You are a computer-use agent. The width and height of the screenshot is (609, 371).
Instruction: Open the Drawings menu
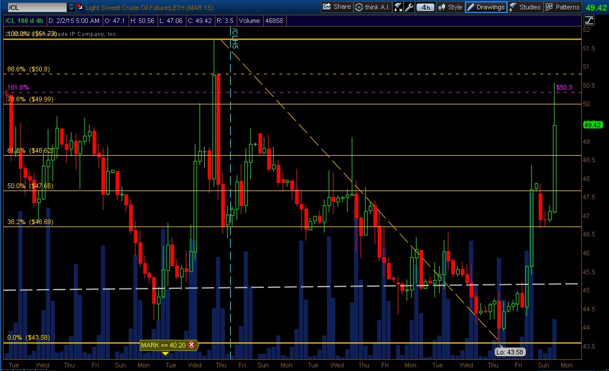[486, 7]
